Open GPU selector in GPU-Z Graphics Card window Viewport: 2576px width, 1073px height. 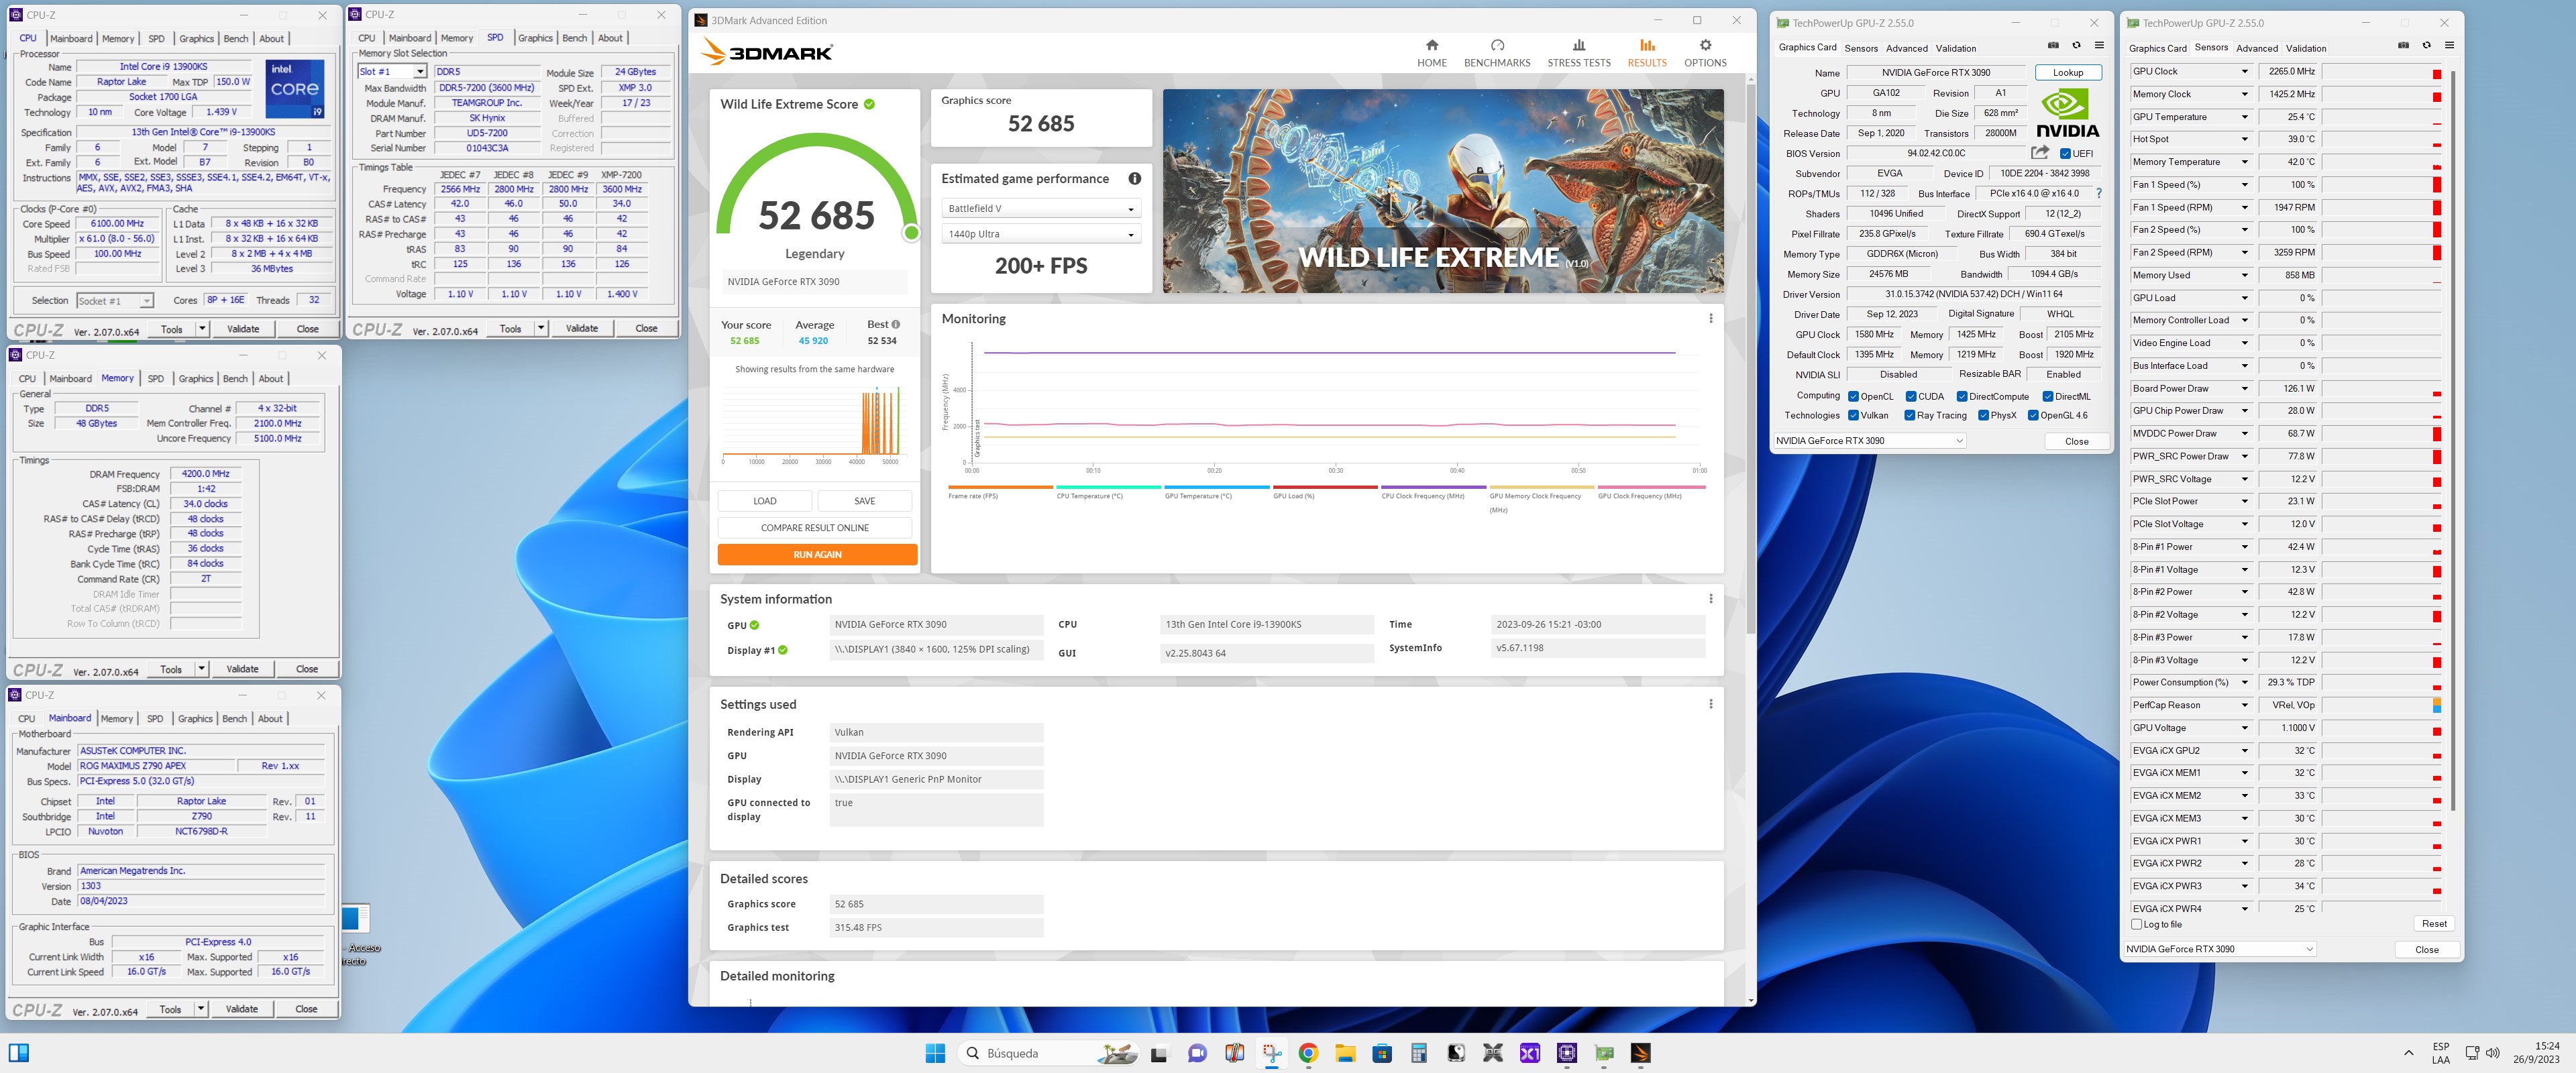pos(1869,441)
